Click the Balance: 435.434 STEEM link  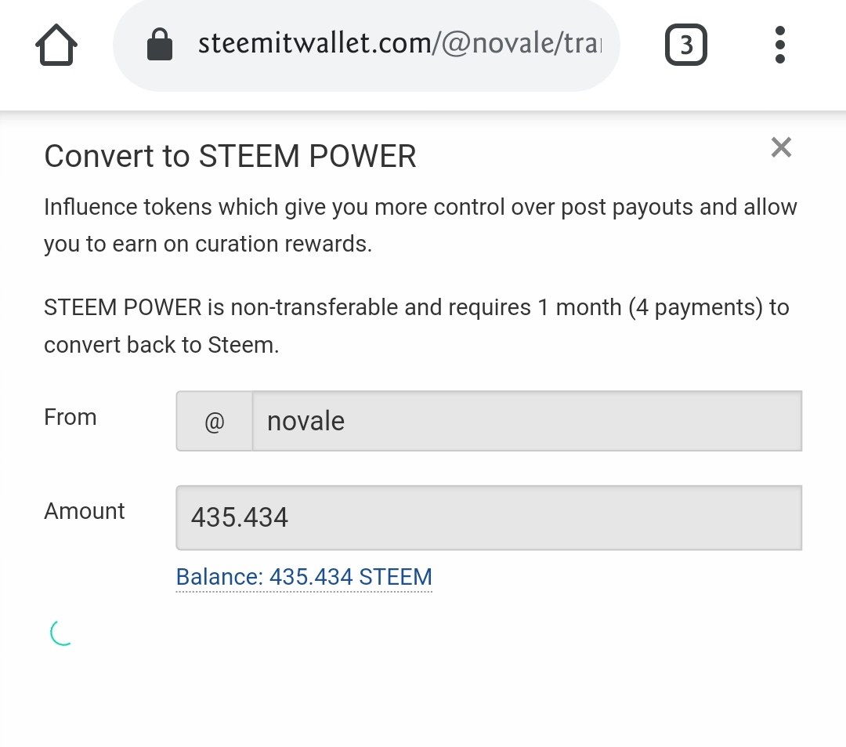click(x=304, y=577)
